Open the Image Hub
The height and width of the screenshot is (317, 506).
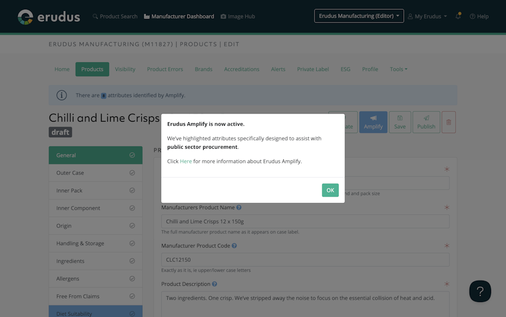(238, 17)
